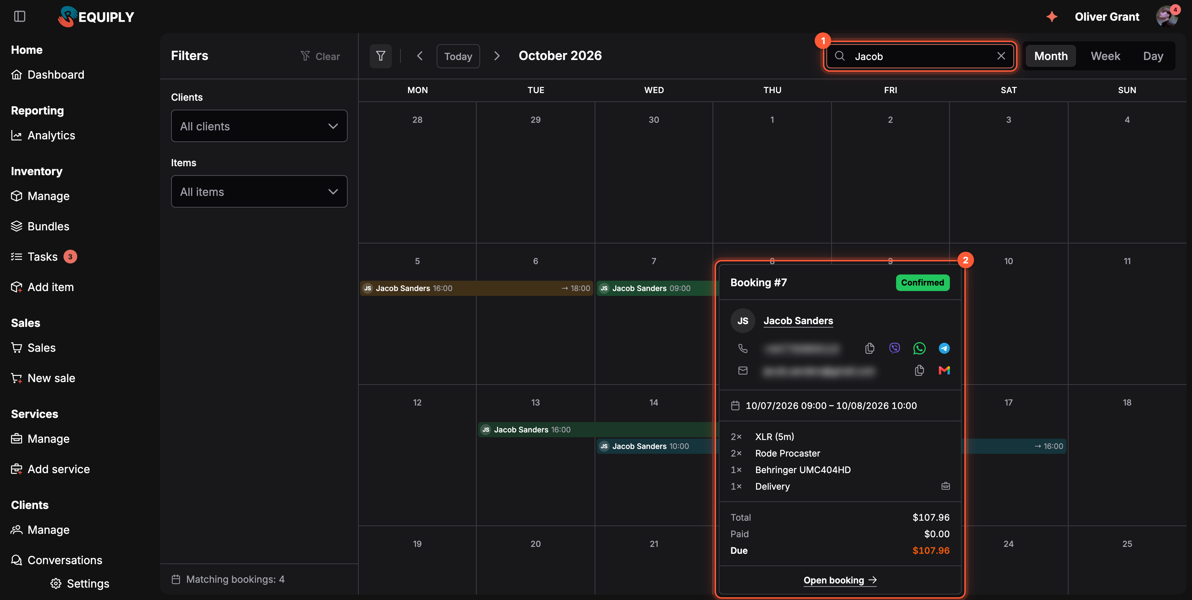Image resolution: width=1192 pixels, height=600 pixels.
Task: Copy phone number in booking popup
Action: (x=870, y=348)
